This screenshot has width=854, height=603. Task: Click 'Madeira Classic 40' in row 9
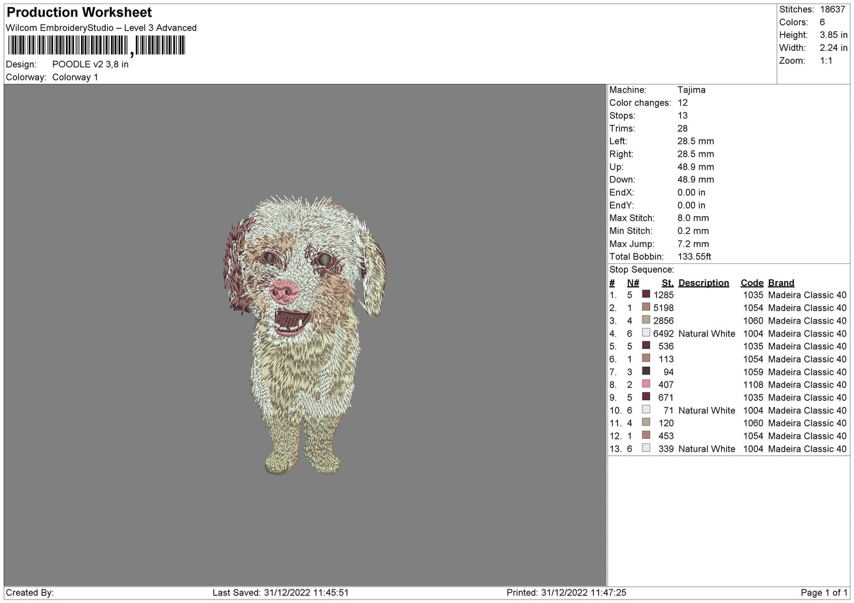coord(807,397)
